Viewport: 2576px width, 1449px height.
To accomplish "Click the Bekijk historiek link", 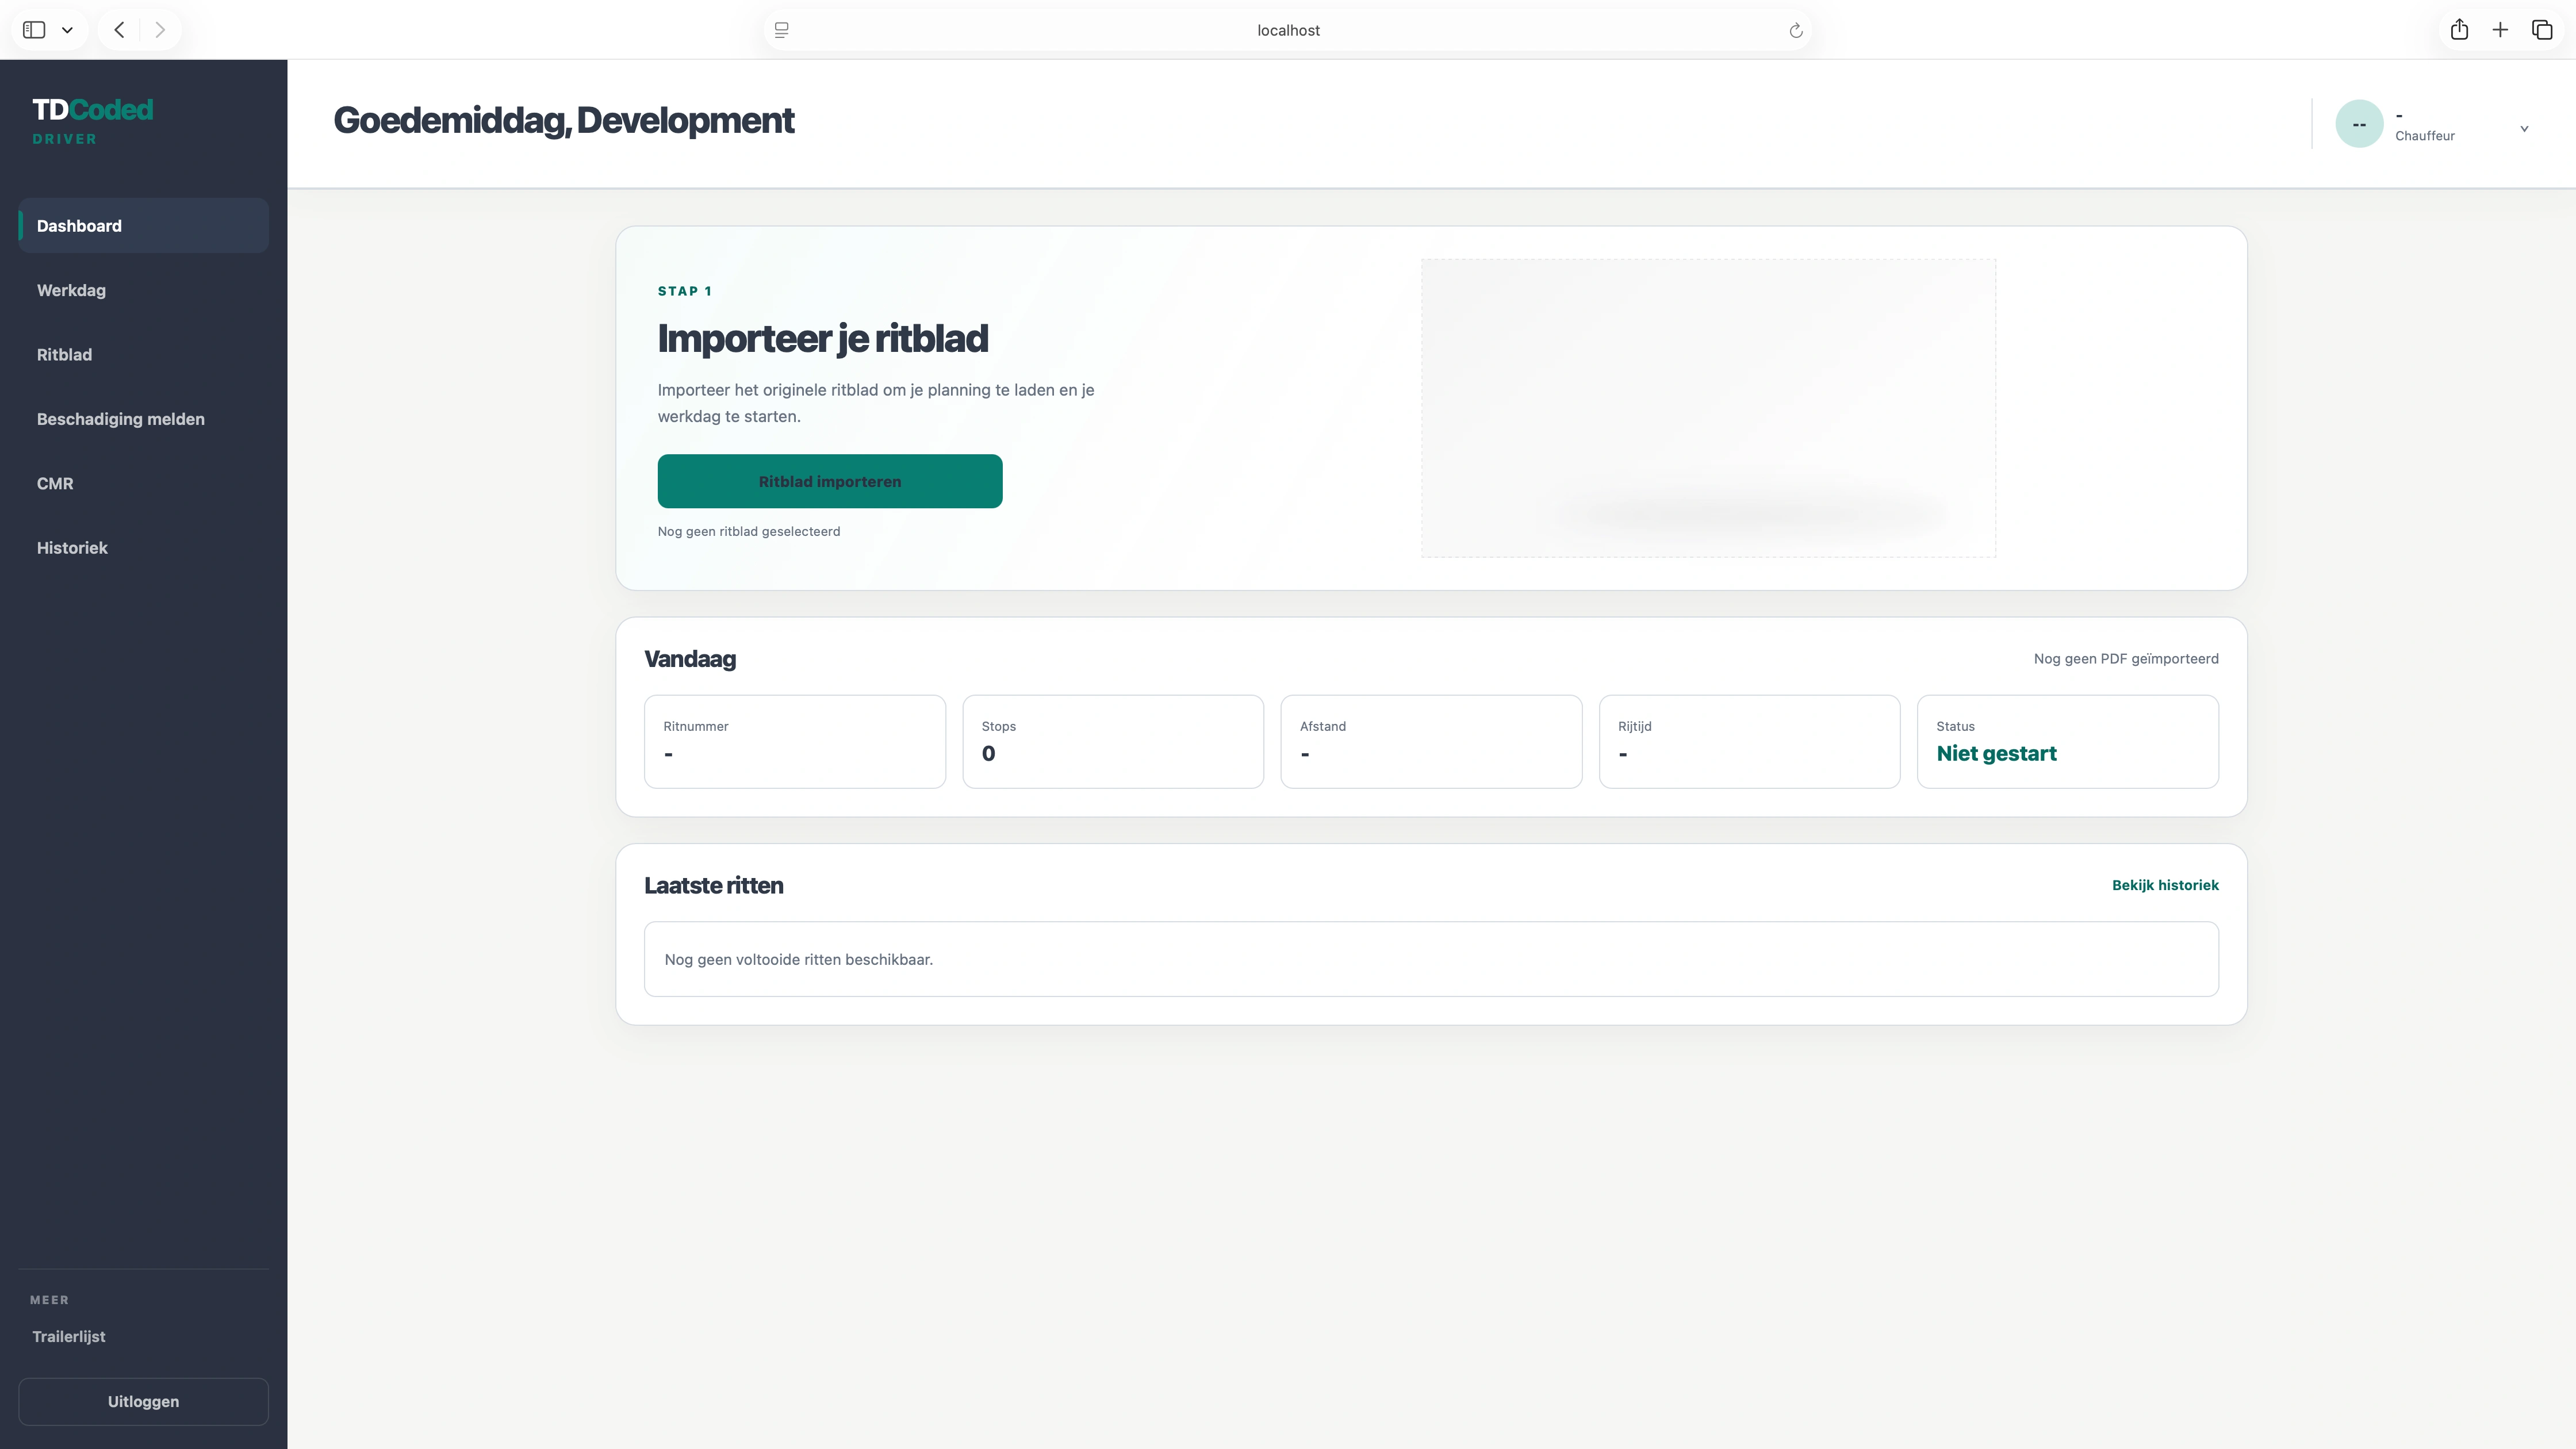I will (x=2165, y=885).
